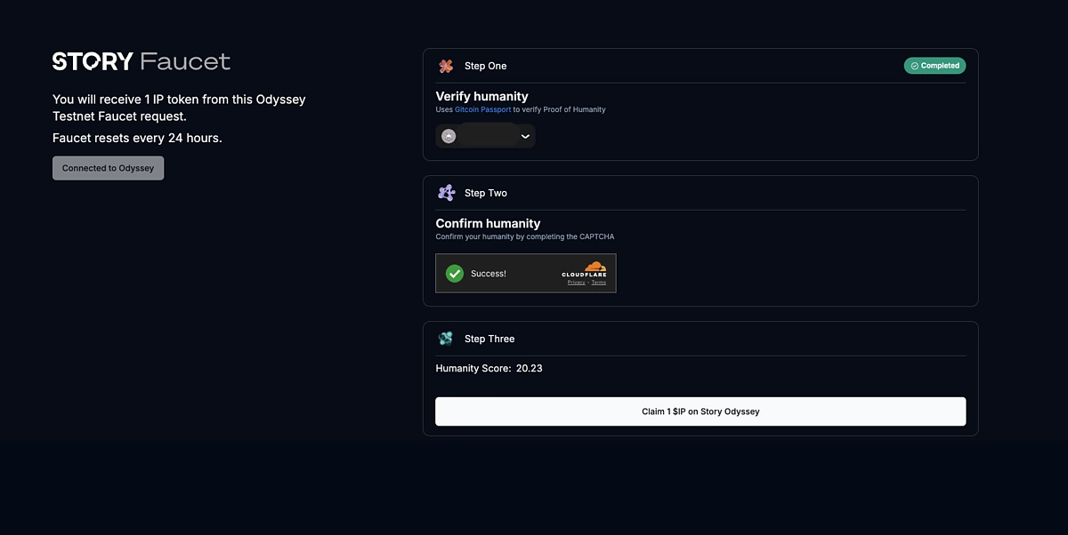Click the Confirm humanity heading
Screen dimensions: 1068x535
coord(488,224)
